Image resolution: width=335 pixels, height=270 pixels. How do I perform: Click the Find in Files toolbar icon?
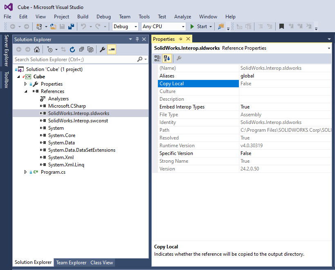click(221, 27)
